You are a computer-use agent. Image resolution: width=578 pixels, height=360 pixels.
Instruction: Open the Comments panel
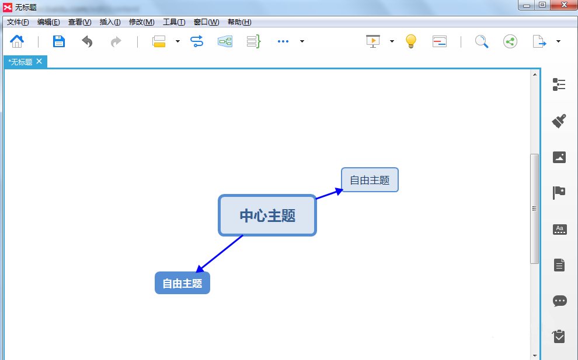[x=559, y=301]
